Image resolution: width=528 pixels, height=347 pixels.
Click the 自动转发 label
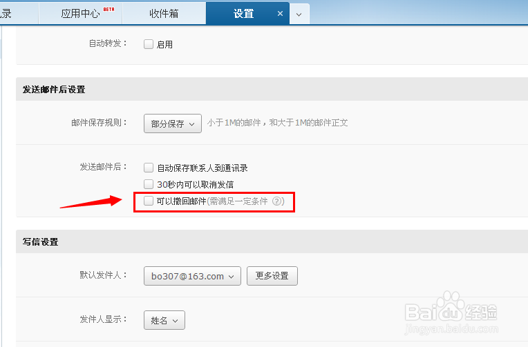point(107,43)
